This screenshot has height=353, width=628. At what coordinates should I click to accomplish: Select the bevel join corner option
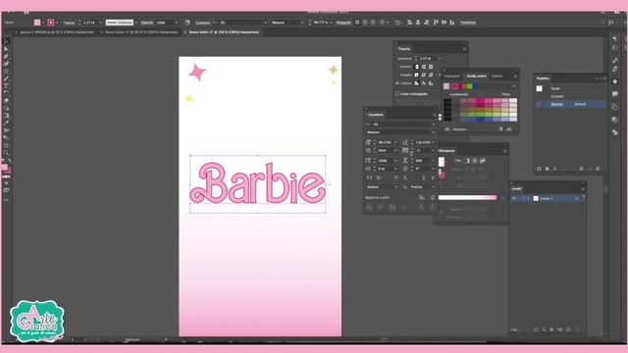pyautogui.click(x=431, y=75)
